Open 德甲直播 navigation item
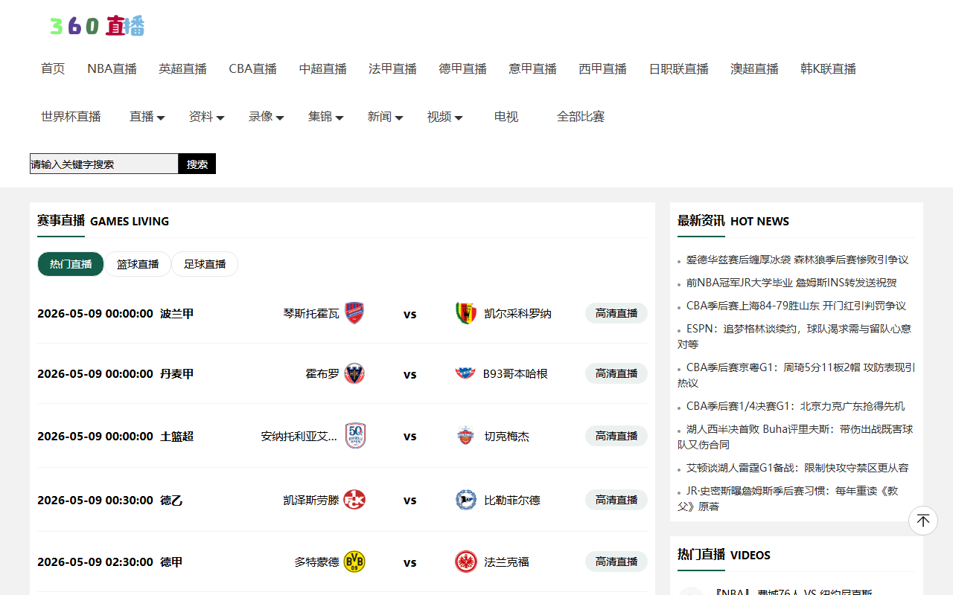 click(463, 68)
